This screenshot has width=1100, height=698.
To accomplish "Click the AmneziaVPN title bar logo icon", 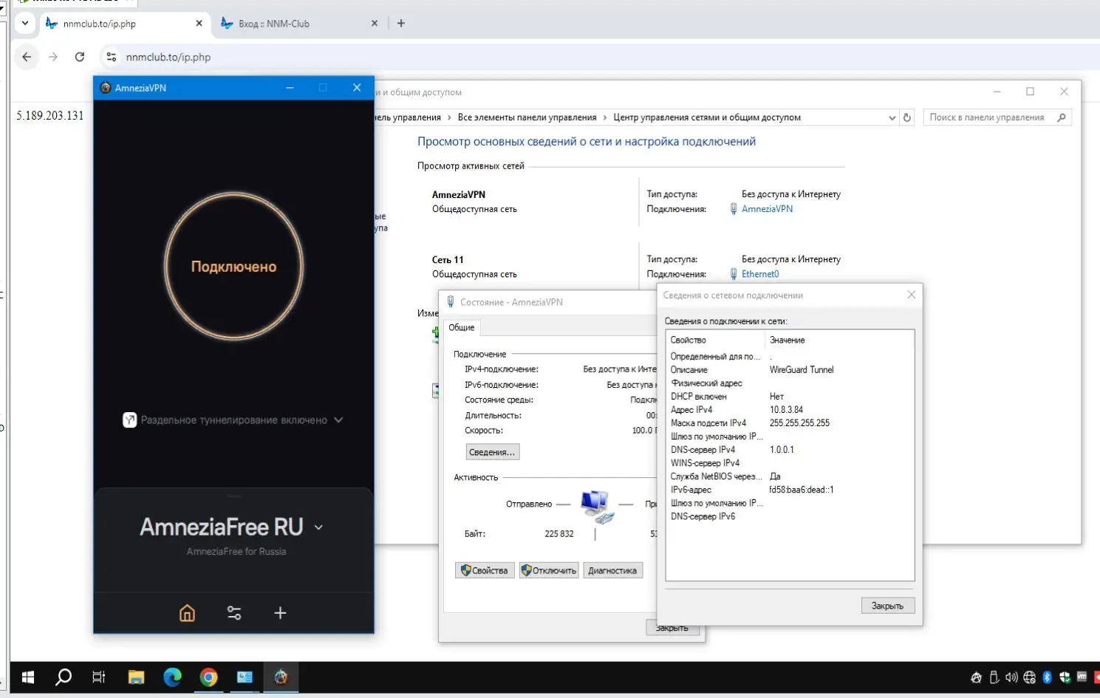I will click(x=105, y=88).
